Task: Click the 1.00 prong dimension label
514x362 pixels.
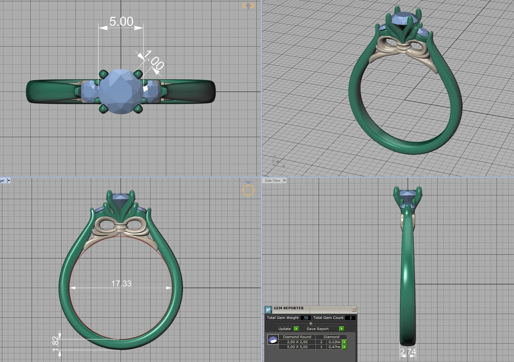Action: [153, 60]
